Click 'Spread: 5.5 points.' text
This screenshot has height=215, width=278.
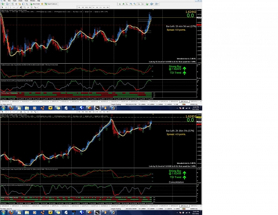[x=176, y=30]
